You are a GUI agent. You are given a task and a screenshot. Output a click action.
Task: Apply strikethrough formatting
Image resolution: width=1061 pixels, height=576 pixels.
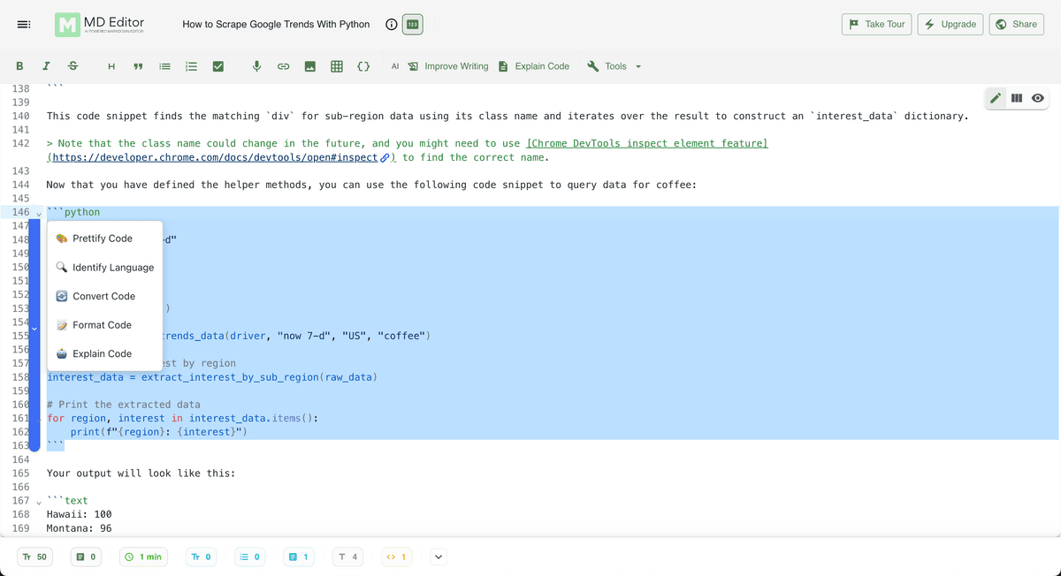73,66
